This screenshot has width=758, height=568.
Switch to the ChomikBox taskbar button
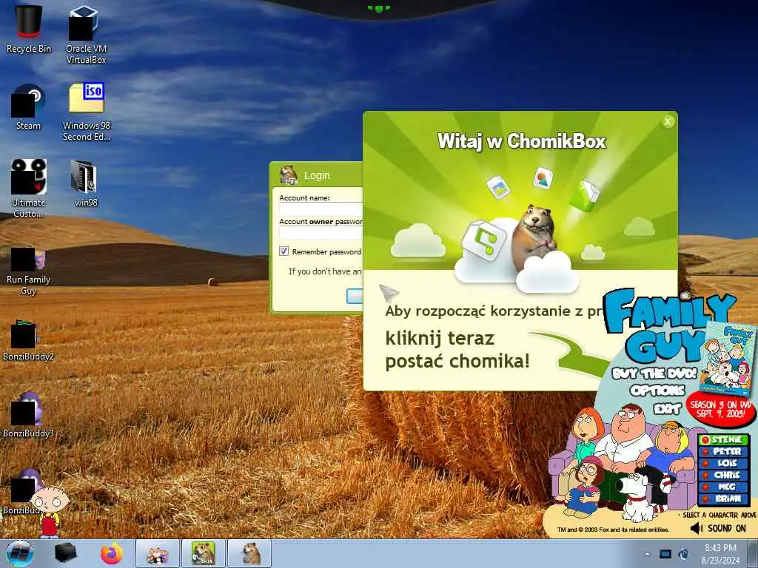(203, 553)
